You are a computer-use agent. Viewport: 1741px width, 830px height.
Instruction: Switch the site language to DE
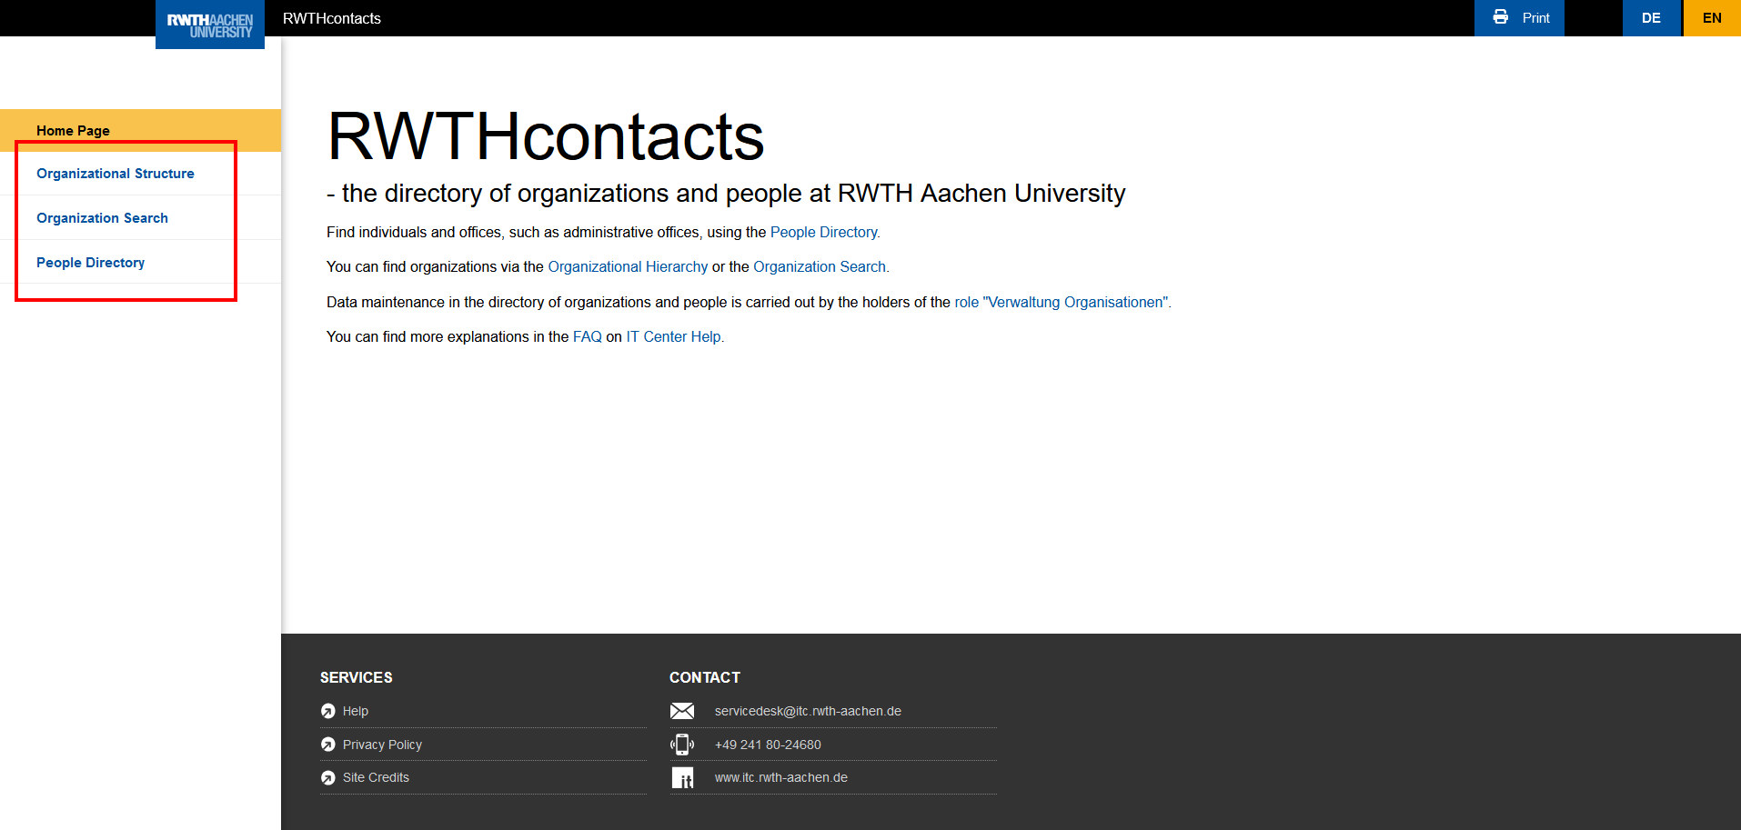point(1652,17)
